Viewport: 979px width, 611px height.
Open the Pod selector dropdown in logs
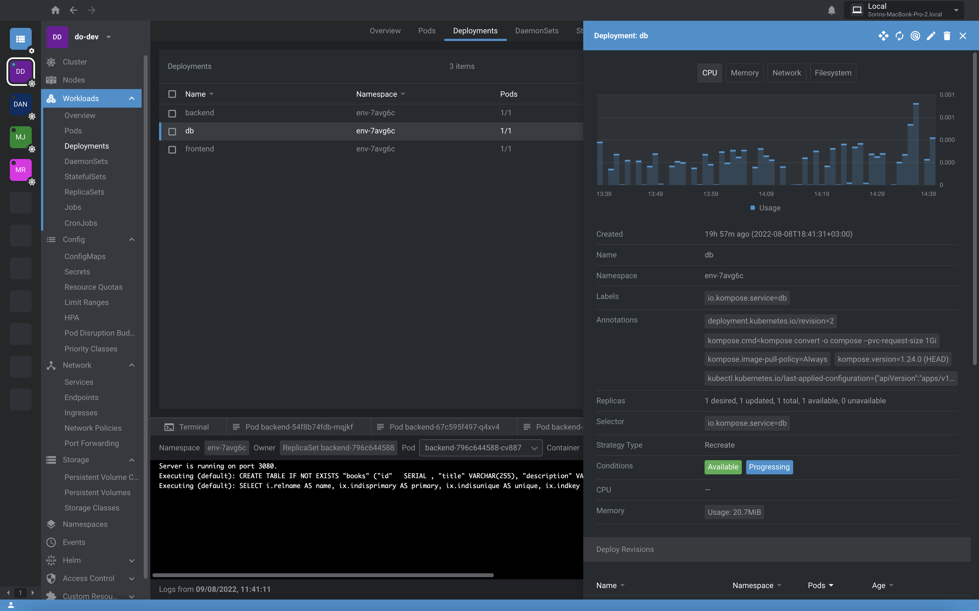[480, 448]
